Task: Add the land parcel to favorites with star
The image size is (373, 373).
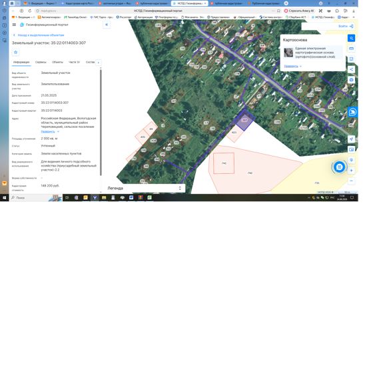Action: coord(16,52)
